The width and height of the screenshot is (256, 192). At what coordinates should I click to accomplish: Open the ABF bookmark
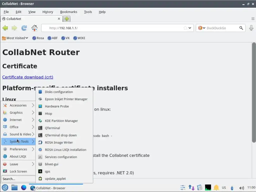[x=52, y=38]
